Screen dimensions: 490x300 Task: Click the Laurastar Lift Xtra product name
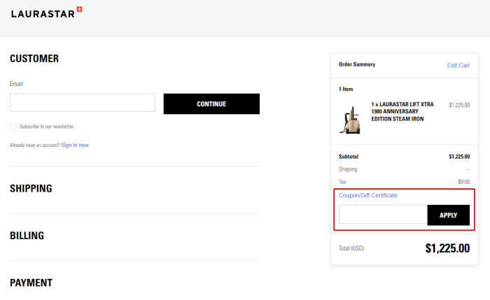tap(402, 111)
